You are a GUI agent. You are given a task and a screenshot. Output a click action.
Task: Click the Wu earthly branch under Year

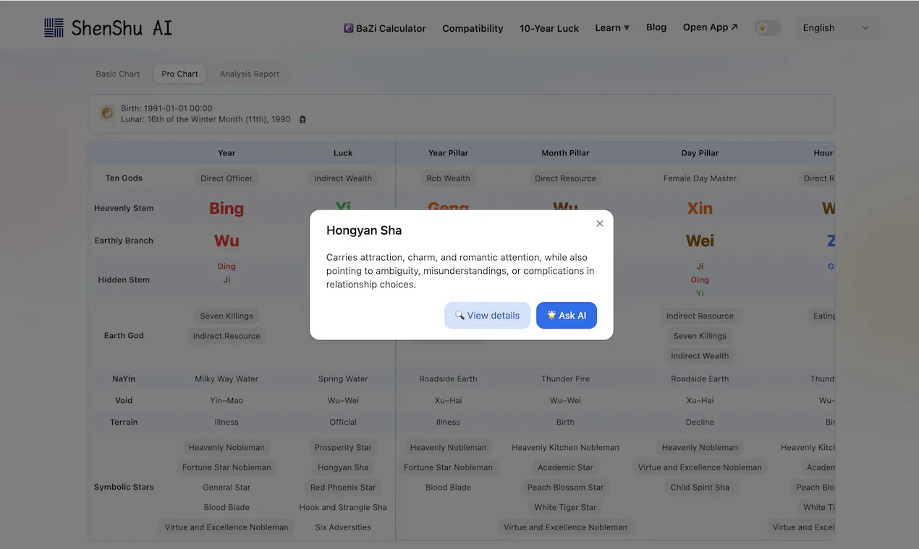[x=226, y=241]
